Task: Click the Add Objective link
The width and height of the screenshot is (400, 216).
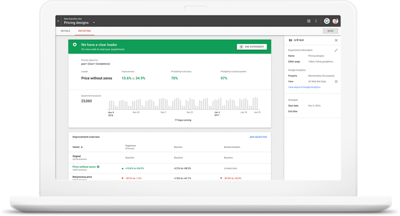Action: [258, 137]
